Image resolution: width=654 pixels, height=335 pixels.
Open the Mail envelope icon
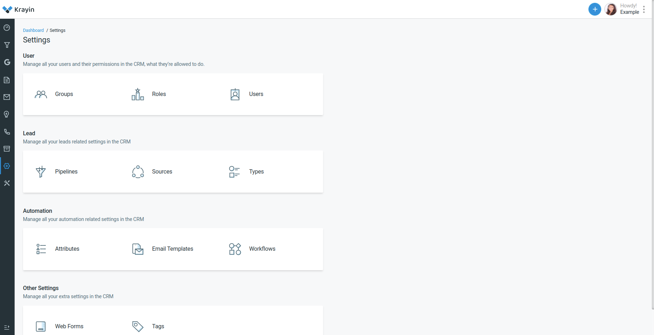(7, 97)
